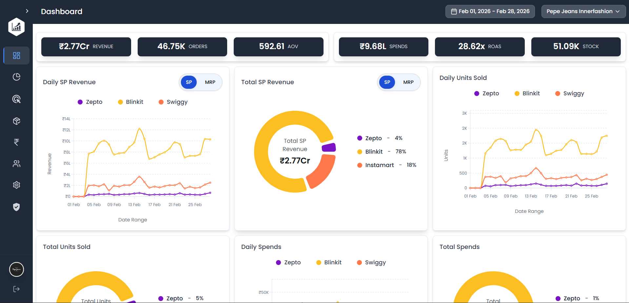Open the rupee pricing sidebar icon
This screenshot has height=303, width=629.
pyautogui.click(x=16, y=142)
